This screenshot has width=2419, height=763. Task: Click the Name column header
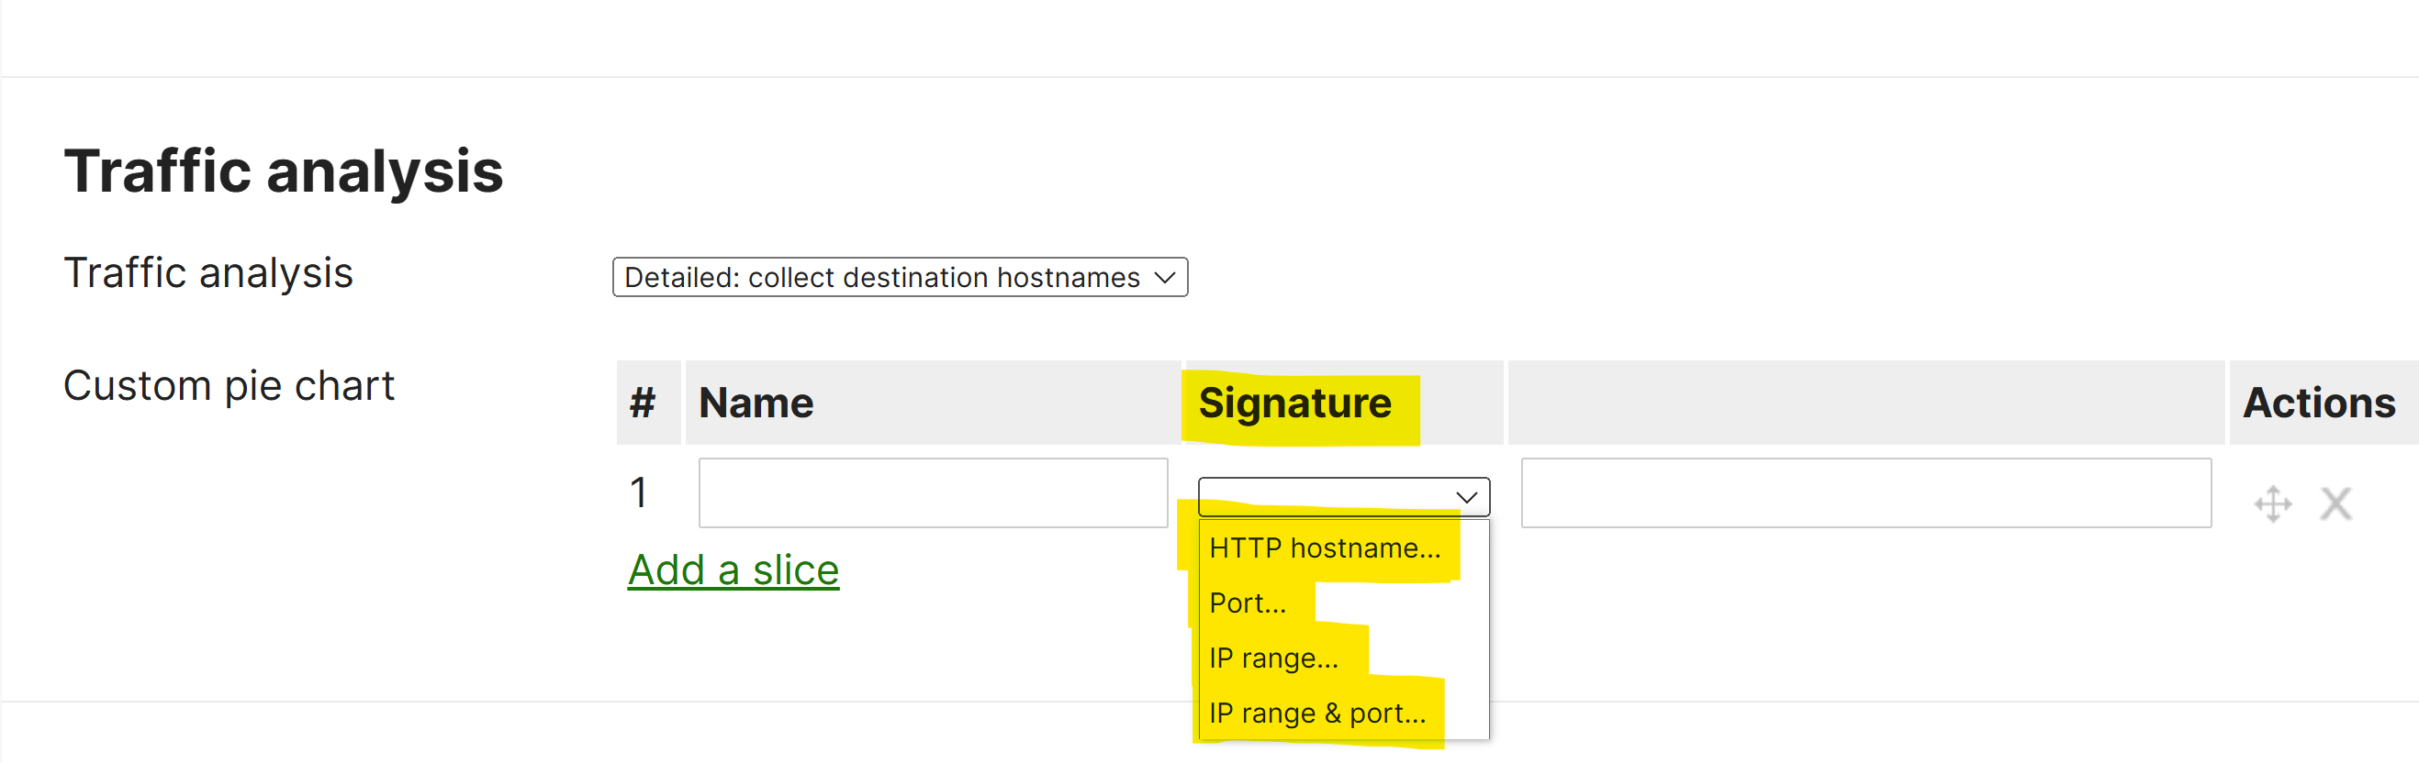756,404
